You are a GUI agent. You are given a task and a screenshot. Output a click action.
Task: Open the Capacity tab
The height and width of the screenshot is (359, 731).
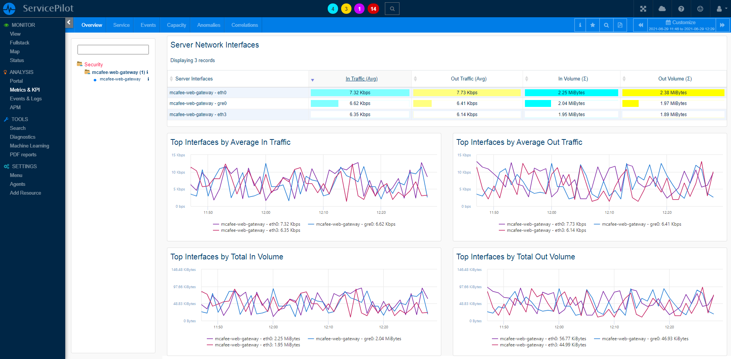pyautogui.click(x=177, y=25)
